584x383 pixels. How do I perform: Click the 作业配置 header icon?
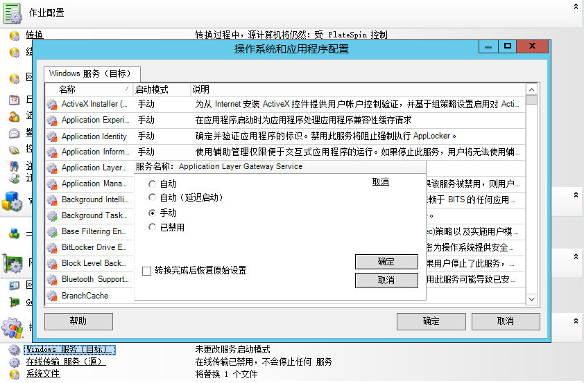(x=12, y=13)
